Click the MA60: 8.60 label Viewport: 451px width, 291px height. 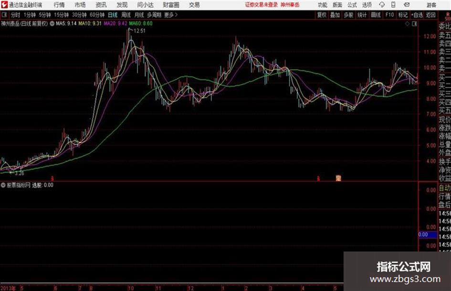click(141, 23)
